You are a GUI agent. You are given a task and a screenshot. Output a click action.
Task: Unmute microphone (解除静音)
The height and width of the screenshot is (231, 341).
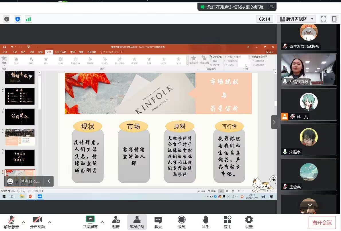click(11, 222)
